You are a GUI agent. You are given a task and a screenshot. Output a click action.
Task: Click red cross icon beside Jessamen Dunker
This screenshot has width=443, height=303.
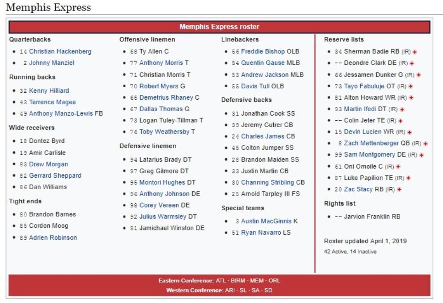pyautogui.click(x=419, y=75)
